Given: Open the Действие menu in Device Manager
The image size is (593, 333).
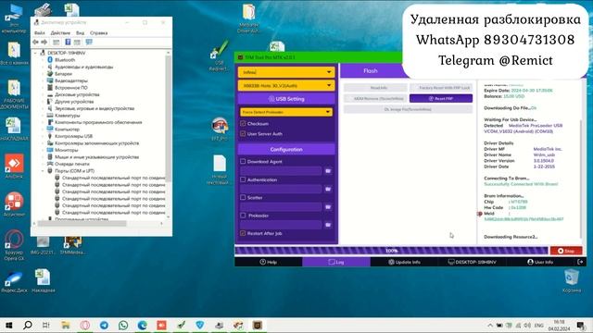Looking at the screenshot, I should click(60, 33).
